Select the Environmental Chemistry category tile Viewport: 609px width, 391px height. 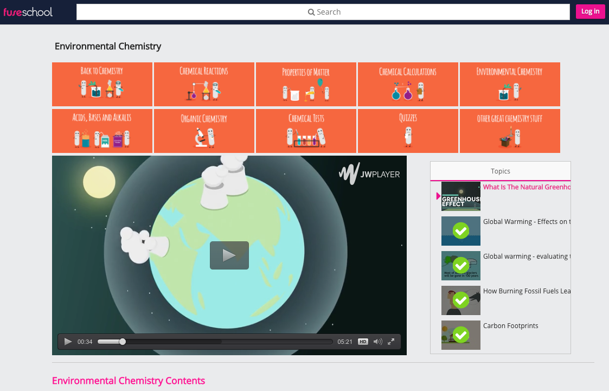(509, 84)
